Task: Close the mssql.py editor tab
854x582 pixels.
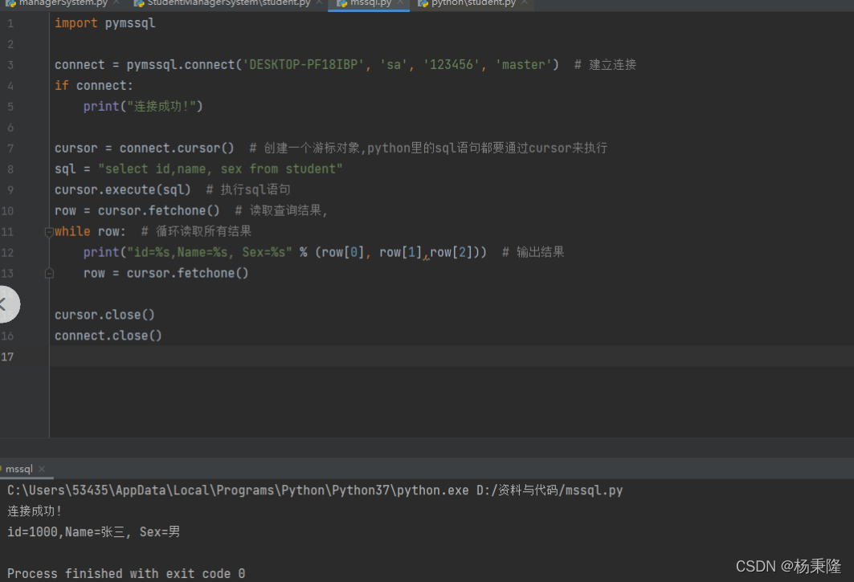Action: (399, 3)
